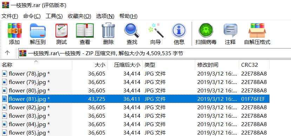Viewport: 291px width, 136px height.
Task: Select file name flower (80).jpg
Action: (29, 90)
